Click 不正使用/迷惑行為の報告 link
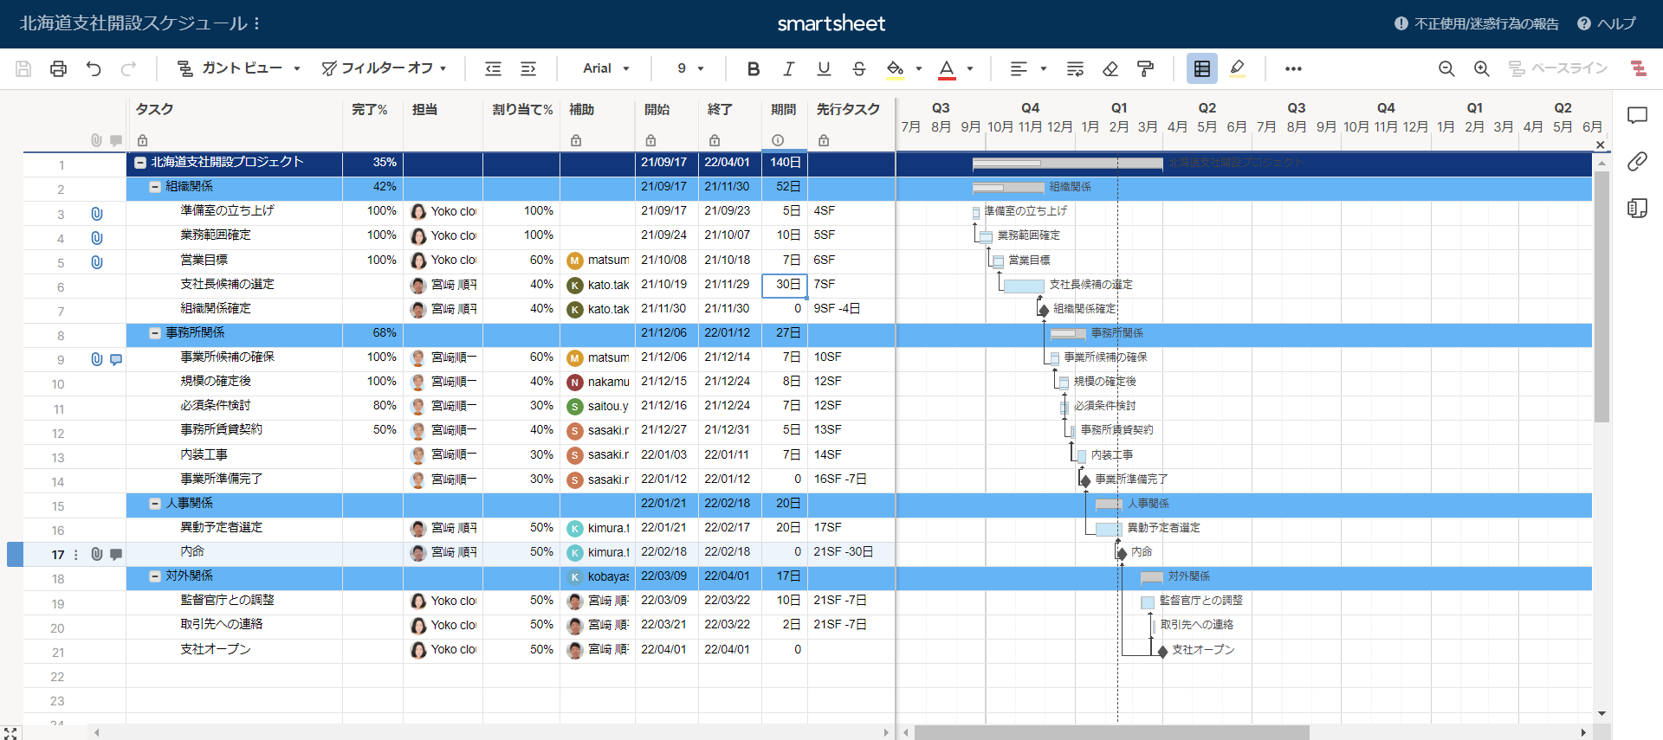Image resolution: width=1663 pixels, height=740 pixels. coord(1477,23)
